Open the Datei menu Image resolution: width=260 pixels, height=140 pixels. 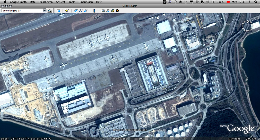tap(33, 2)
